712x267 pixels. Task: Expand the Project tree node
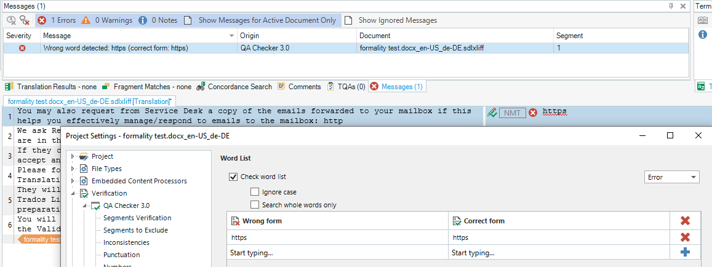(72, 156)
